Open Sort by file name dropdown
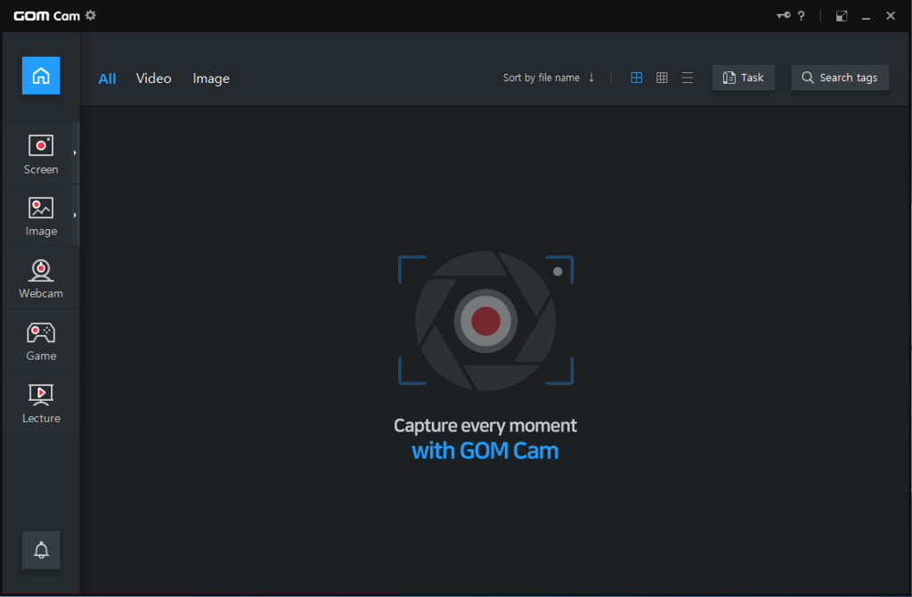Screen dimensions: 912x597 pos(541,78)
